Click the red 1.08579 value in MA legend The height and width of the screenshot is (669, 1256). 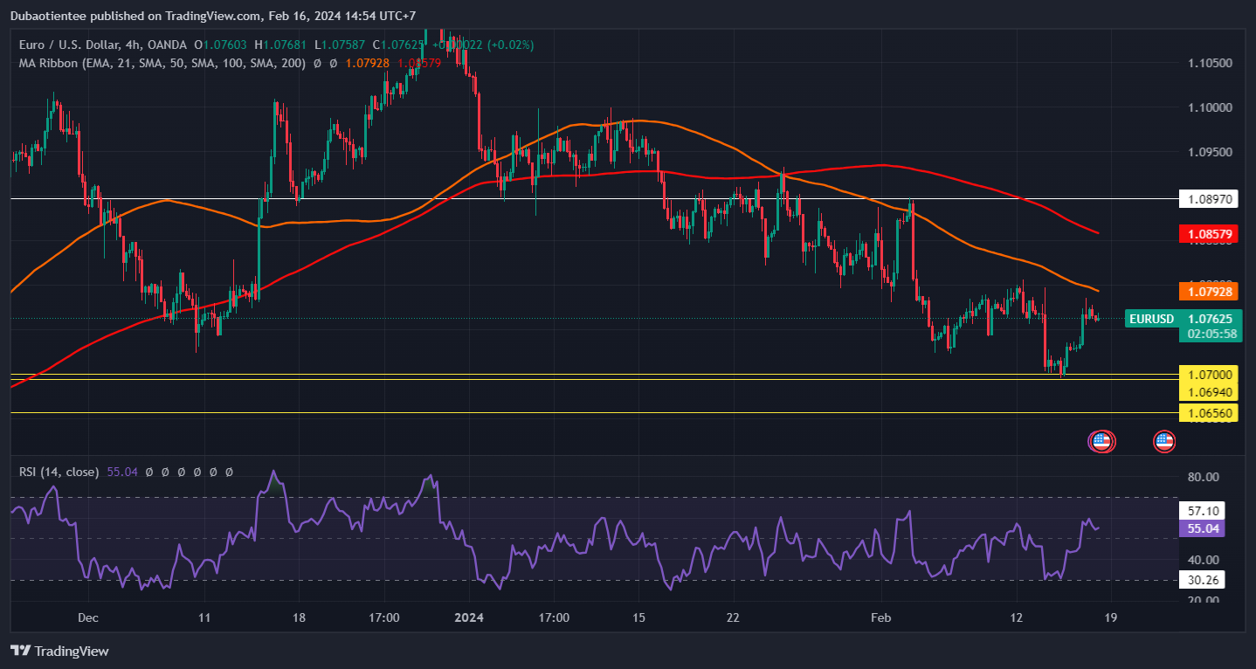coord(419,63)
